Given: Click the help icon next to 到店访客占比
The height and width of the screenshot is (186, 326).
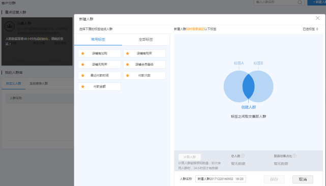Looking at the screenshot, I should point(294,156).
